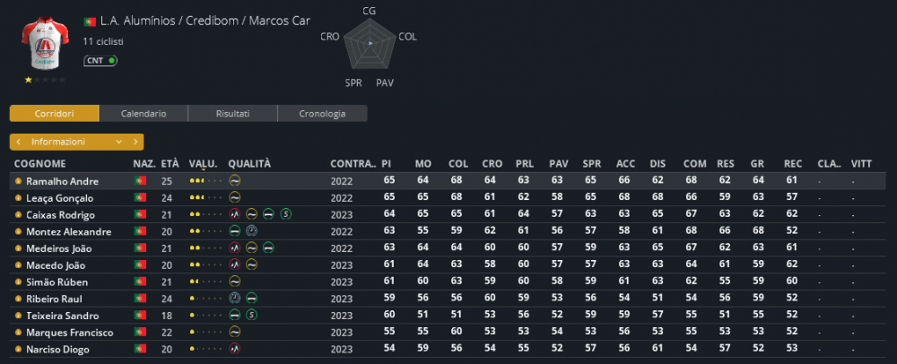Image resolution: width=897 pixels, height=364 pixels.
Task: Click Teixeira Sandro's green flat quality icon
Action: (234, 316)
